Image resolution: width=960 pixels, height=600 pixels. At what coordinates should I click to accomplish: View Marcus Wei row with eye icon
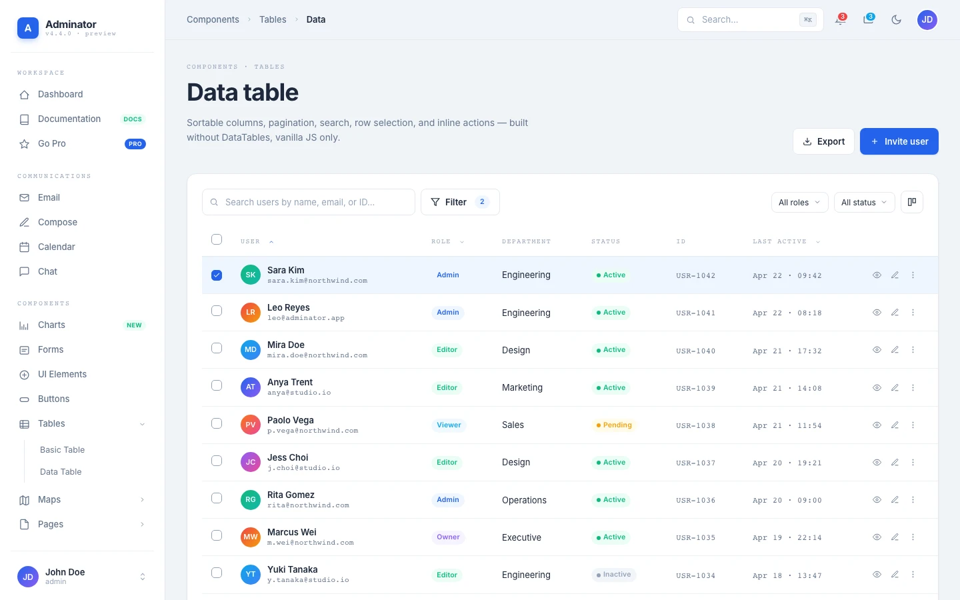coord(877,537)
